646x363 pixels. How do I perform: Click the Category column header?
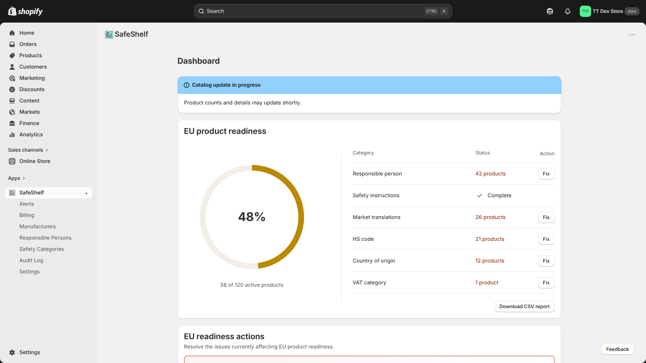363,153
